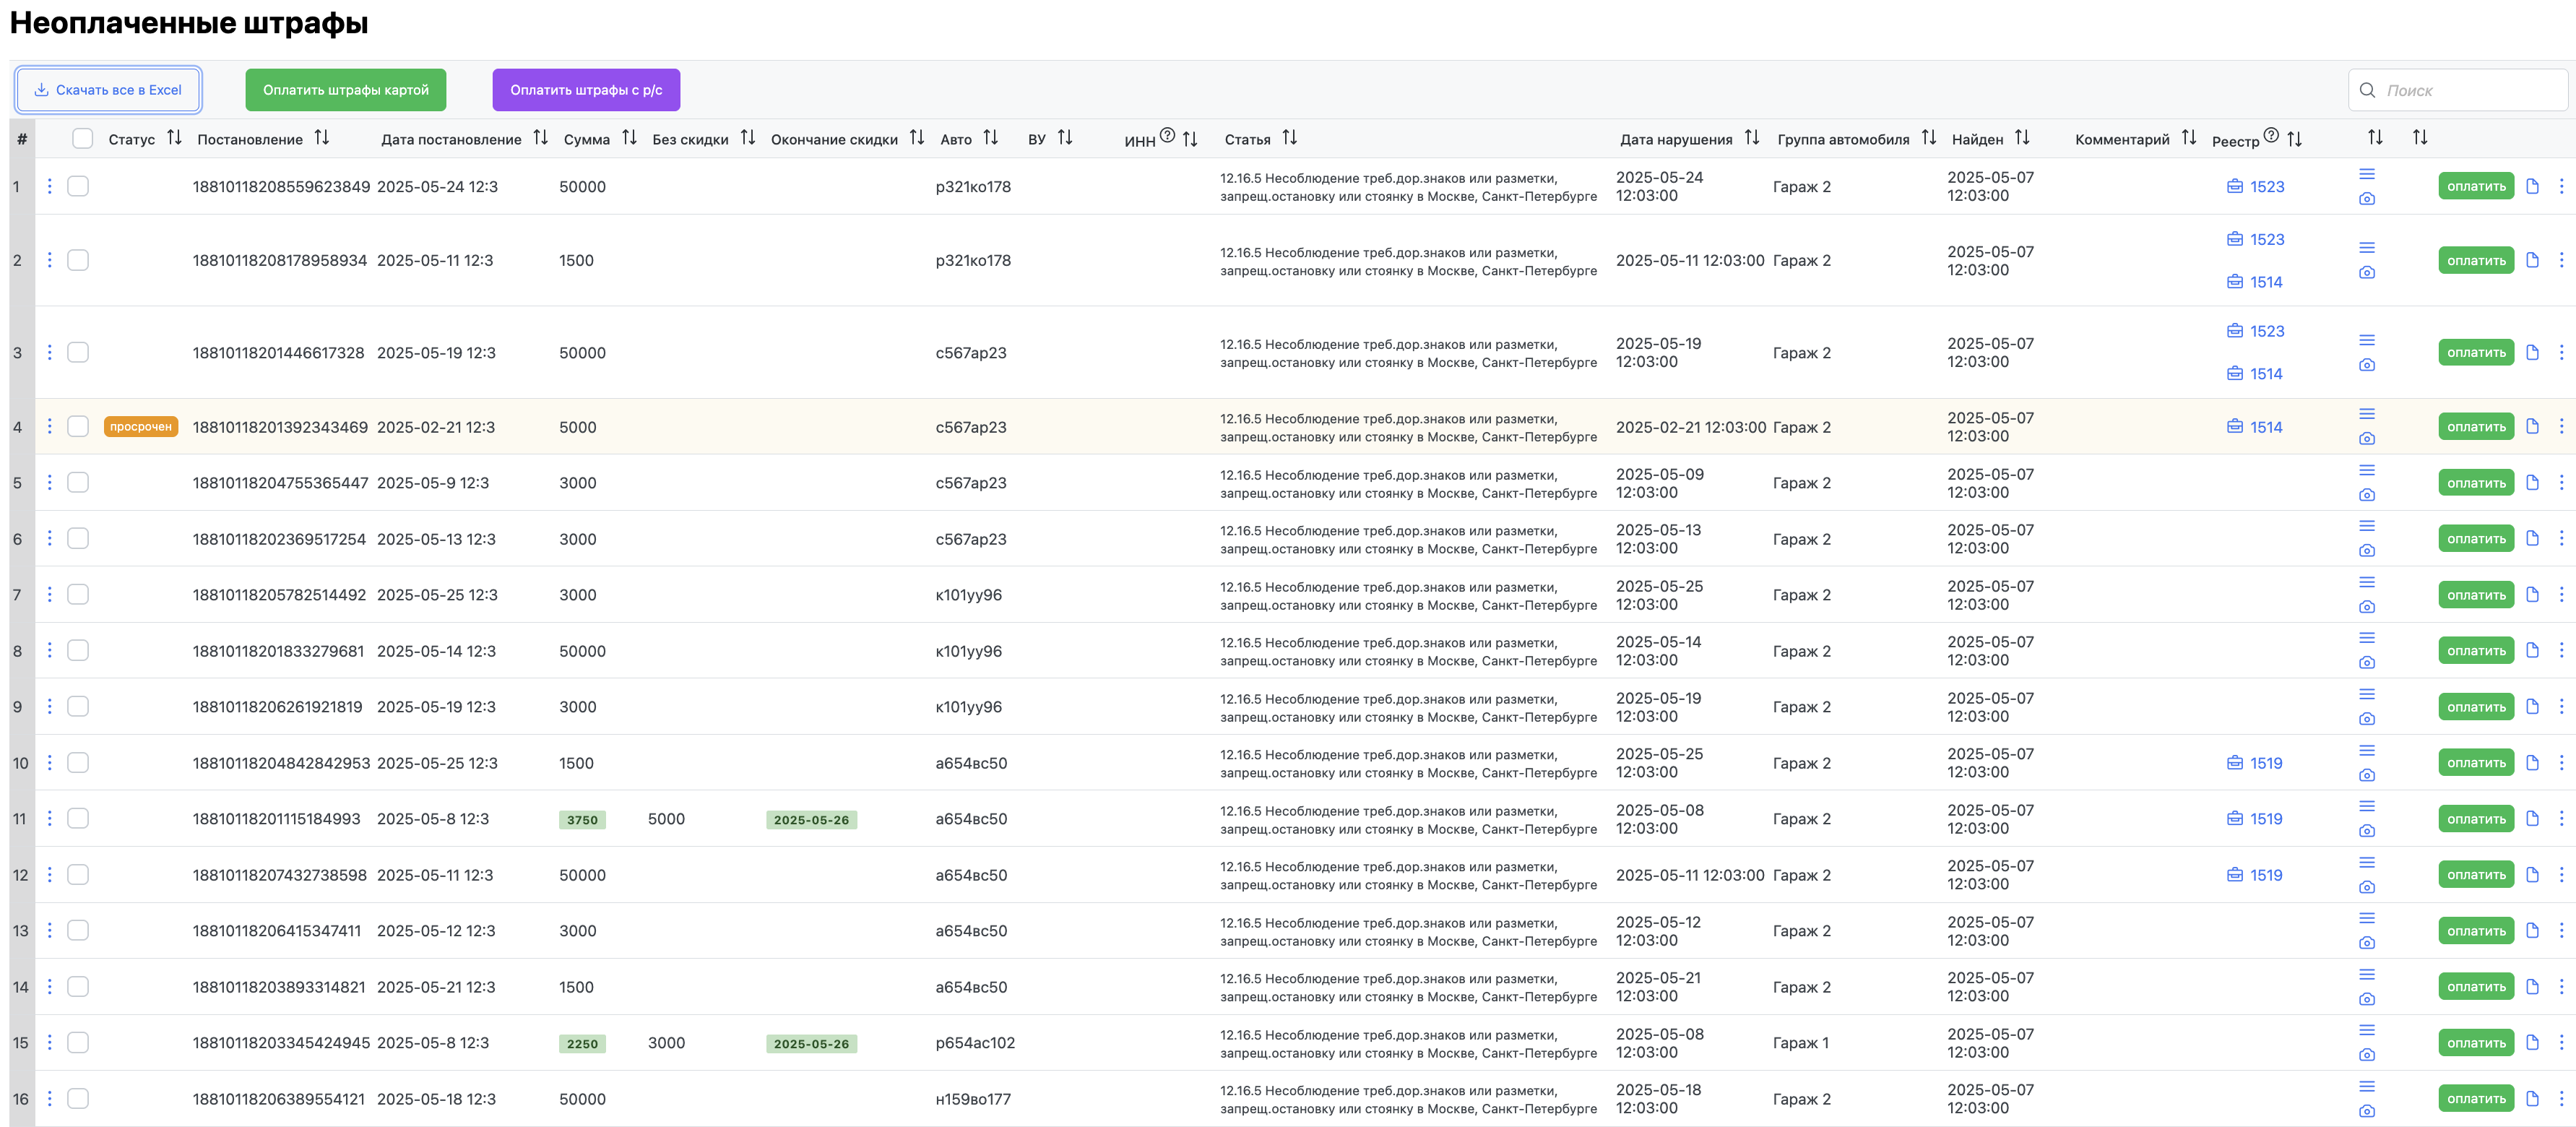Open the document icon in row 6

click(x=2532, y=538)
